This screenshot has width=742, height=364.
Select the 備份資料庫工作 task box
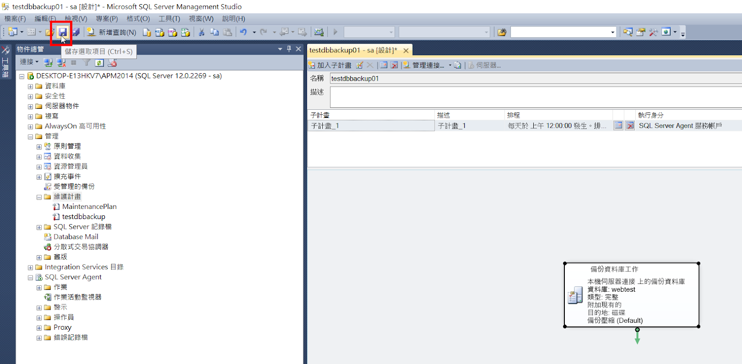pyautogui.click(x=632, y=295)
